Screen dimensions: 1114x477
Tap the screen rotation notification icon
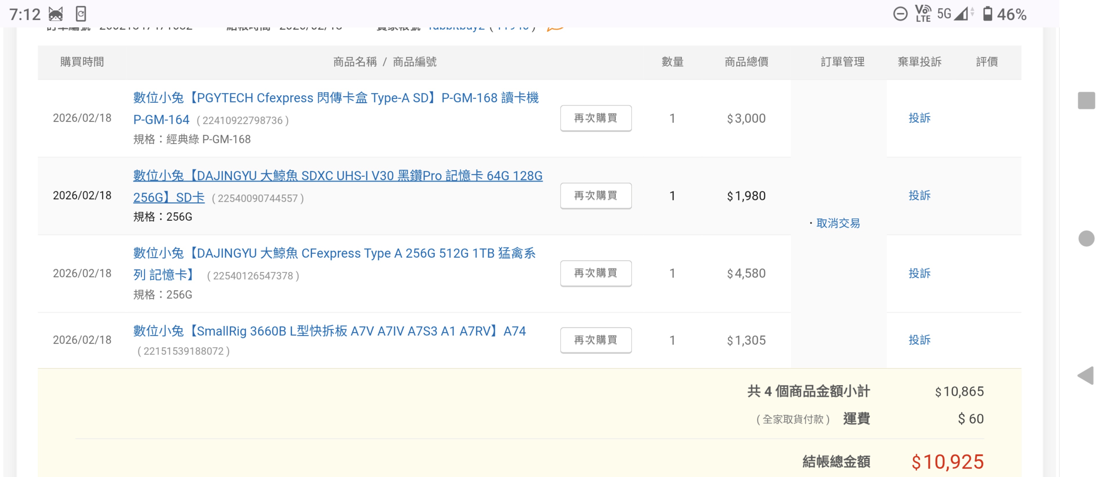81,14
